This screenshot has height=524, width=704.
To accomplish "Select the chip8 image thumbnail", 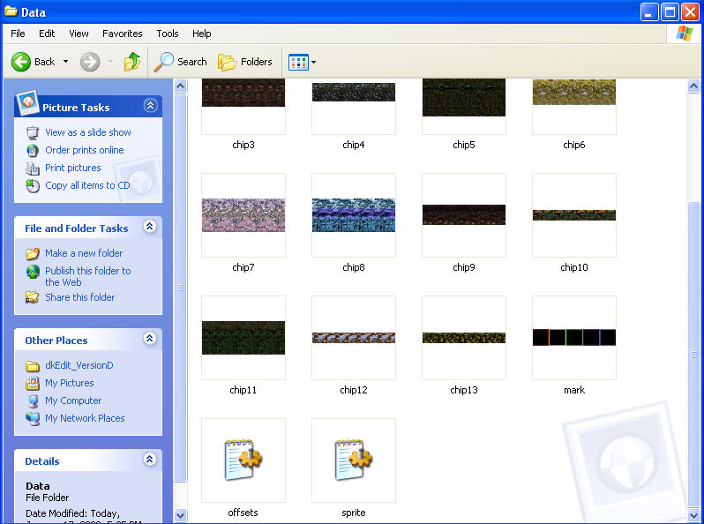I will 353,215.
